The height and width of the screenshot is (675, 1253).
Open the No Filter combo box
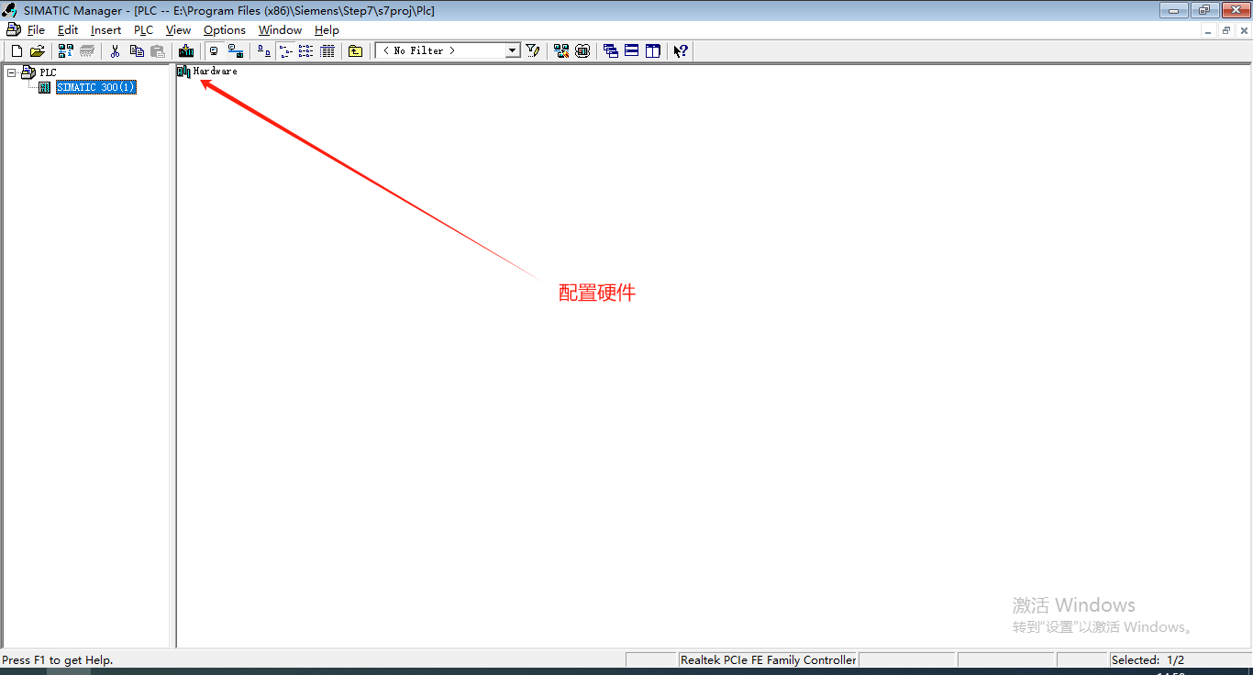(x=448, y=50)
